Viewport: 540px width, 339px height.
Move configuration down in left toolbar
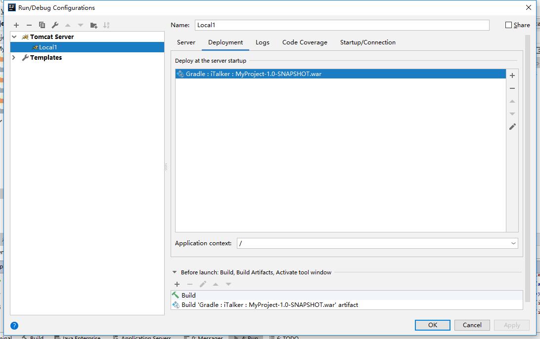coord(81,25)
